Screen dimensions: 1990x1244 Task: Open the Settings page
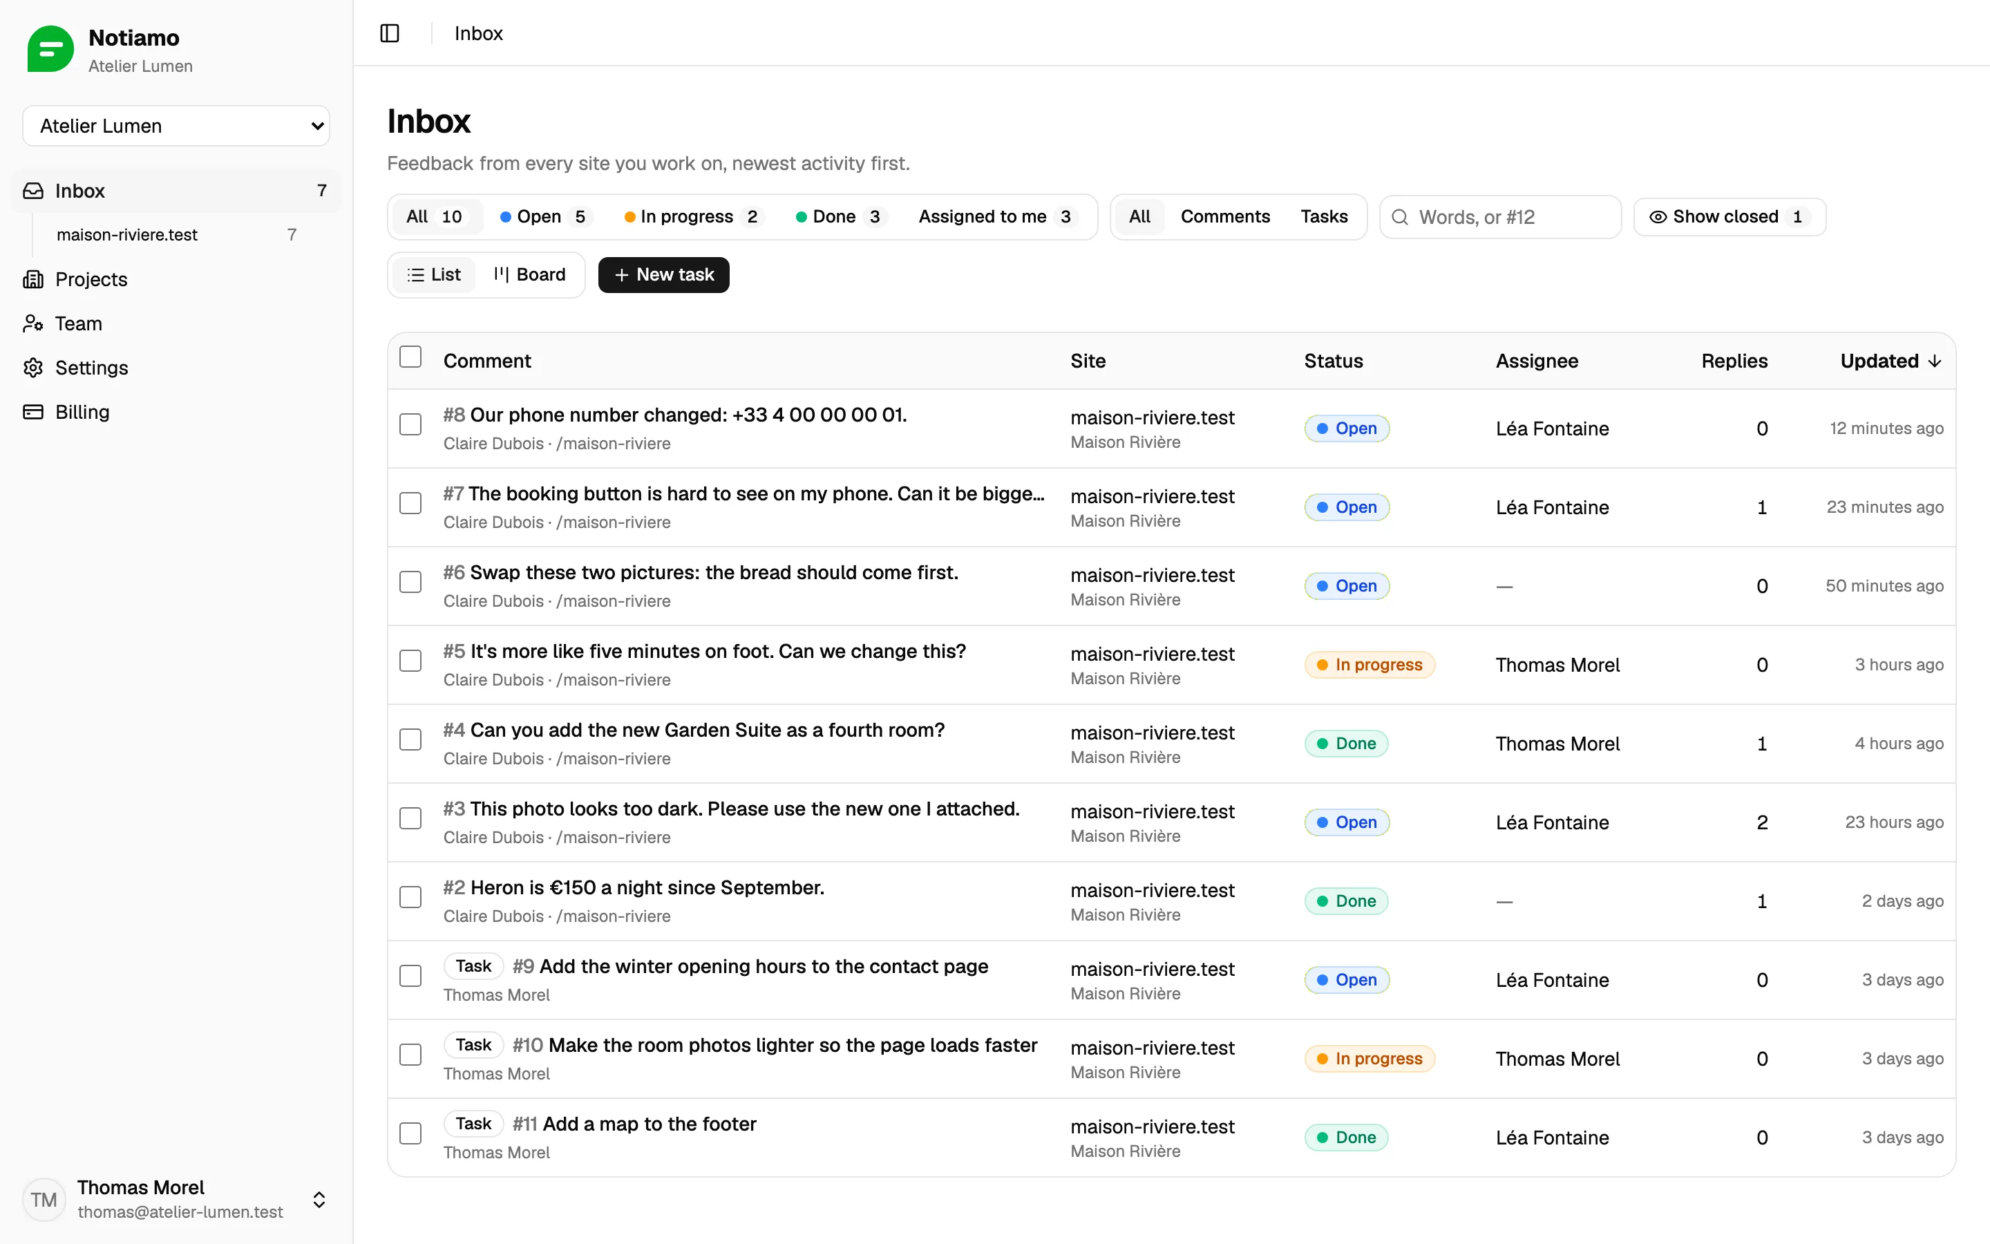coord(176,368)
